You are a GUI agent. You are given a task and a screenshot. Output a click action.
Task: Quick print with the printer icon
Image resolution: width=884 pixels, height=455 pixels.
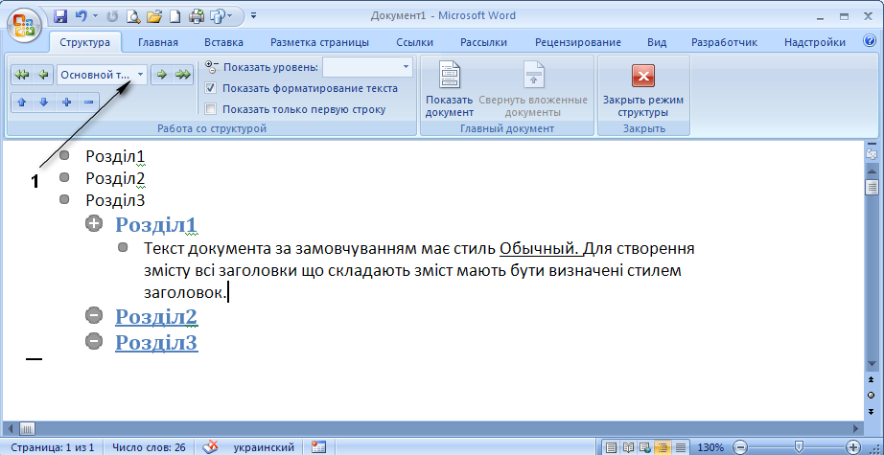[196, 16]
